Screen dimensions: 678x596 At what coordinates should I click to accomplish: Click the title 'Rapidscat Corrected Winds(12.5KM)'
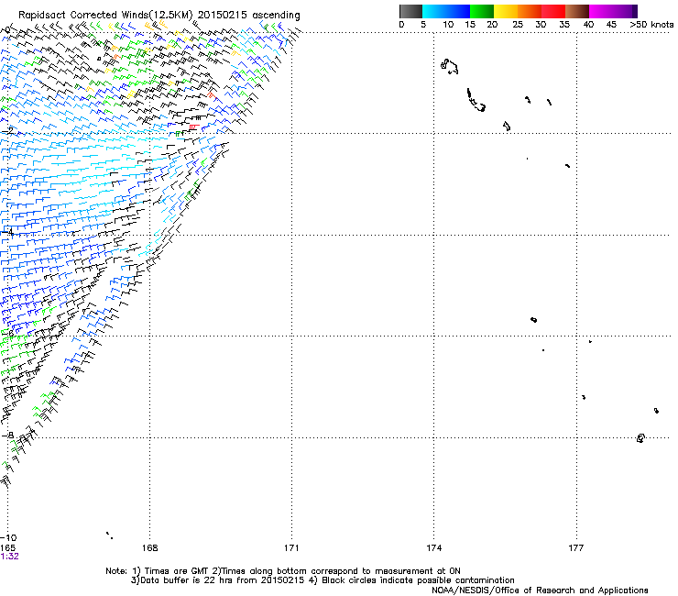[105, 16]
